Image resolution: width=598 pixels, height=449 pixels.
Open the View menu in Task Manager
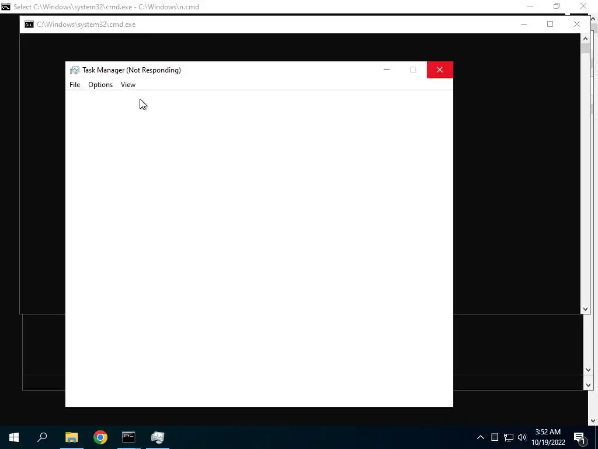point(128,85)
